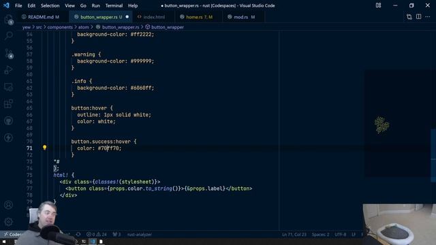436x245 pixels.
Task: Expand 'atom' breadcrumb segment
Action: 83,27
